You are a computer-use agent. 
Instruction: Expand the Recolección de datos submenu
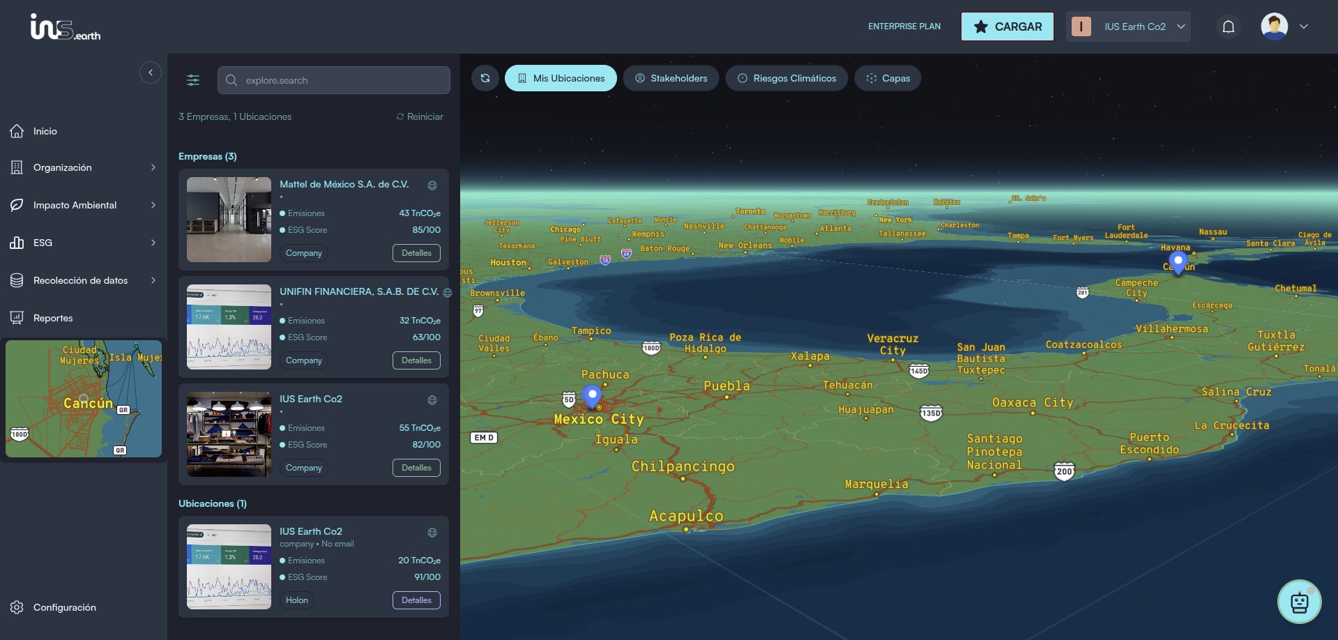[153, 280]
